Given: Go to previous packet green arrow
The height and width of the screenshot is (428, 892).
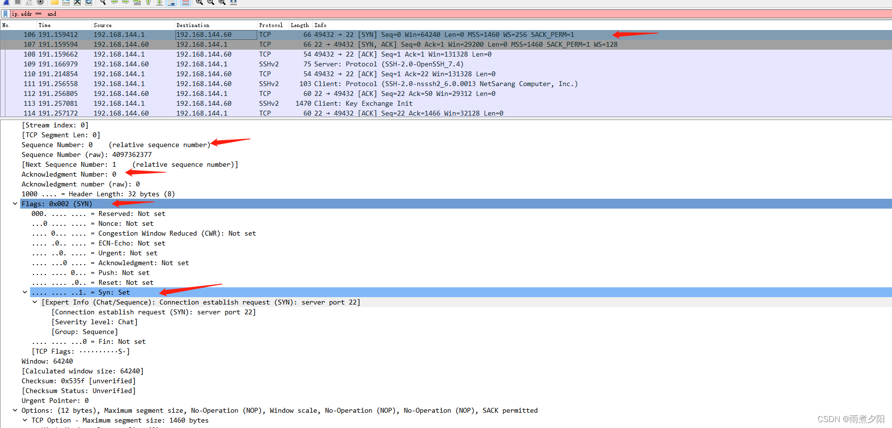Looking at the screenshot, I should point(114,2).
